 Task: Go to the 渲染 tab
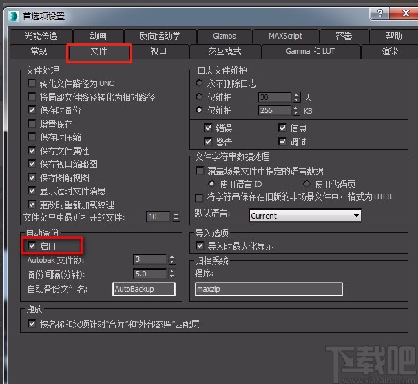pos(390,51)
